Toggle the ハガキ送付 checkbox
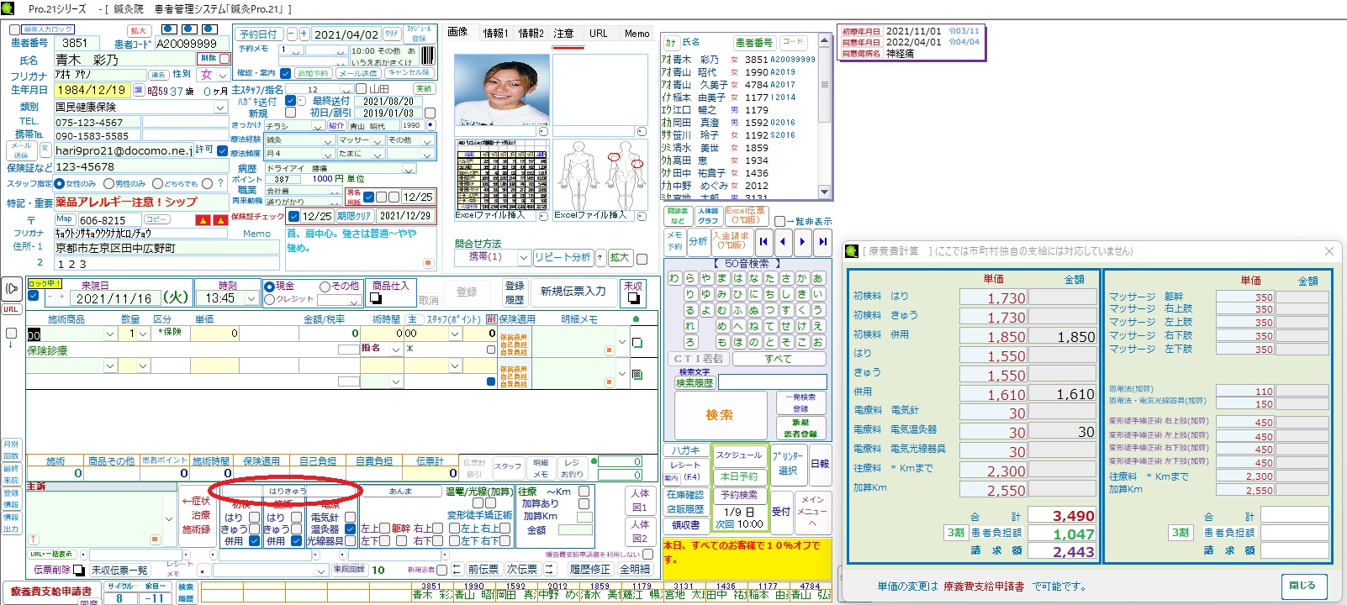The image size is (1347, 605). (x=289, y=101)
